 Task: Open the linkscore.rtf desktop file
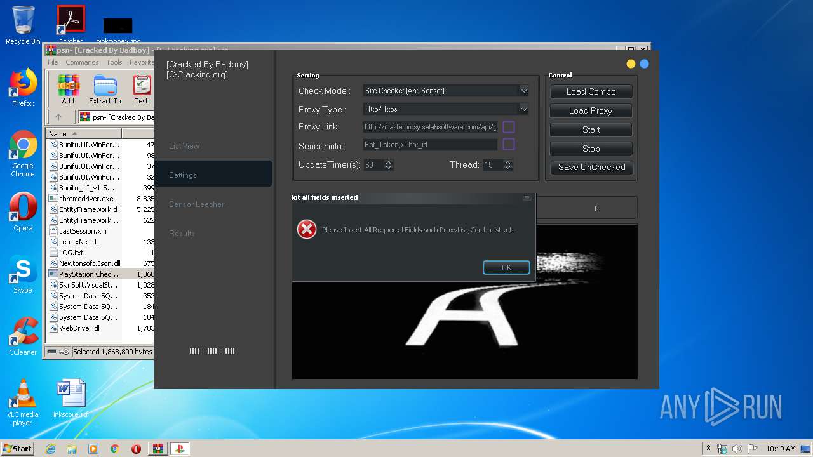pyautogui.click(x=70, y=399)
